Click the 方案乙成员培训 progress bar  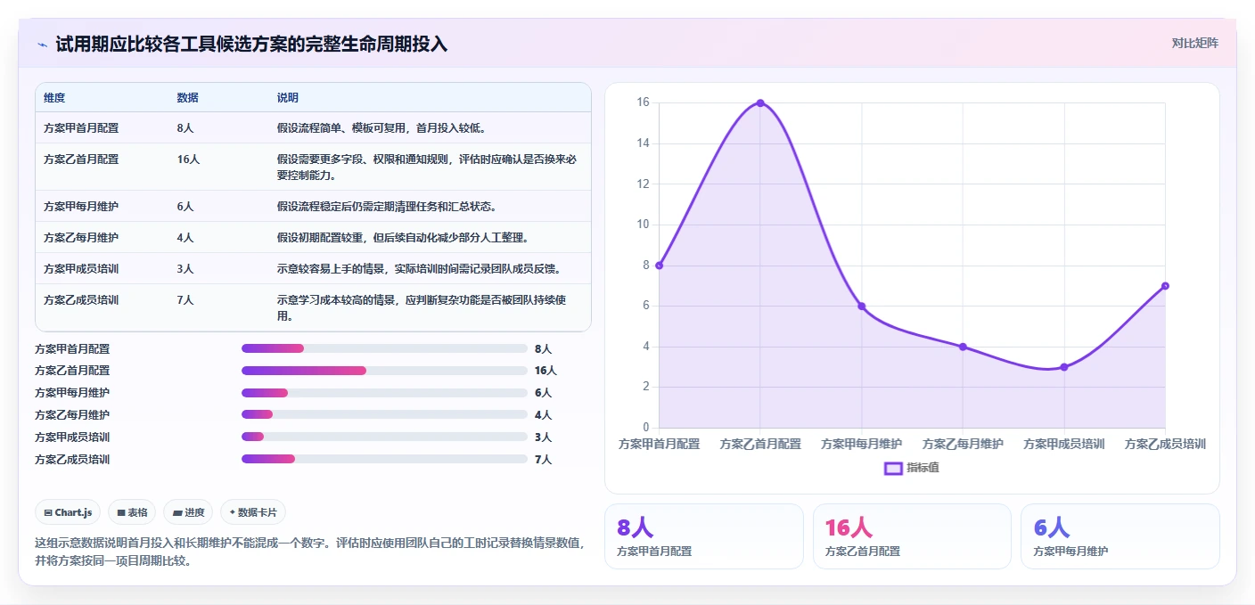(384, 459)
